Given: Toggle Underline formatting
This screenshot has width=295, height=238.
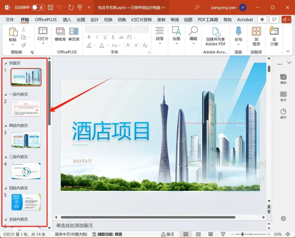Looking at the screenshot, I should coord(105,37).
